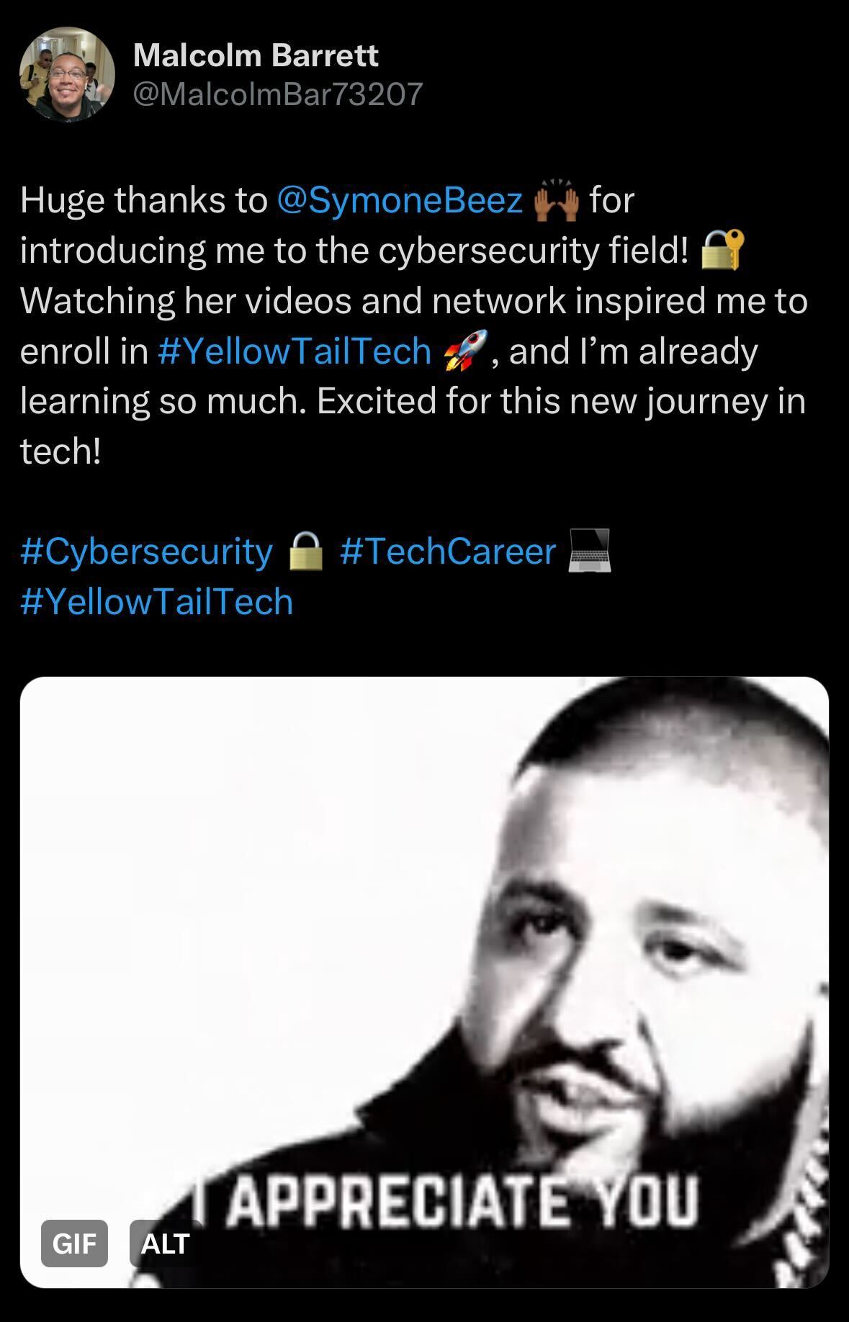Click the rocket emoji
Viewport: 849px width, 1322px height.
coord(465,351)
